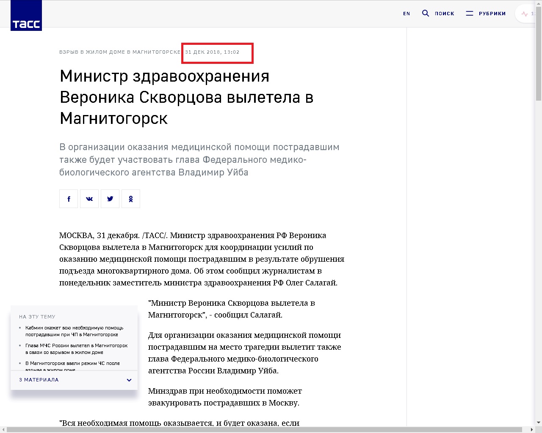This screenshot has width=542, height=433.
Task: Share the article on Odnoklassniki
Action: (x=130, y=199)
